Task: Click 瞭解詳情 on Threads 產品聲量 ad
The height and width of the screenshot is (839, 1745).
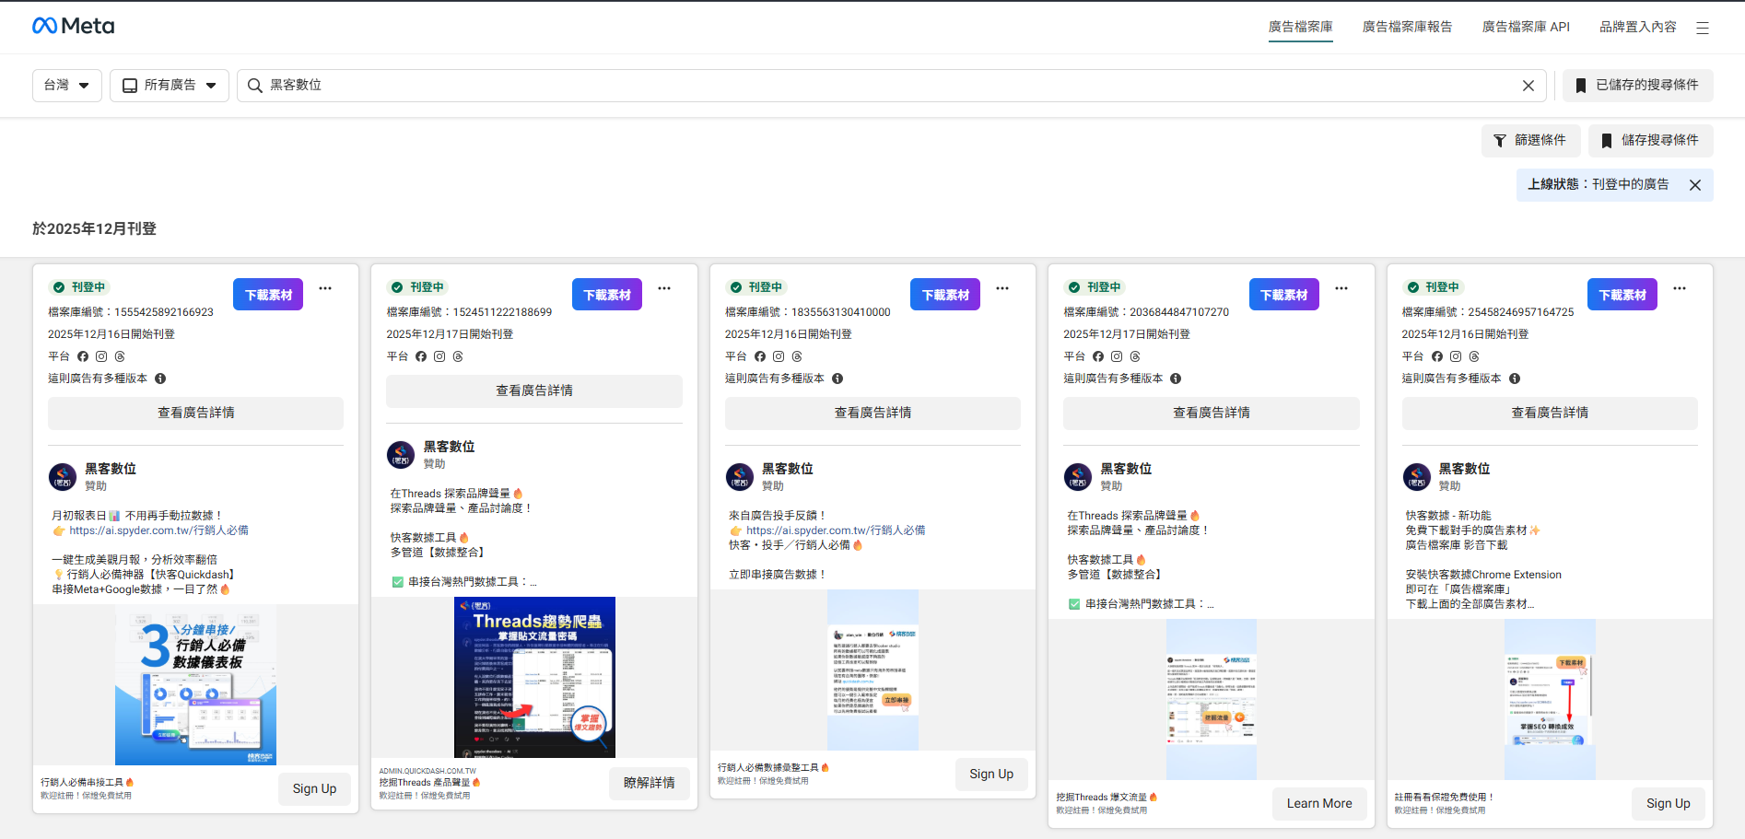Action: click(650, 784)
